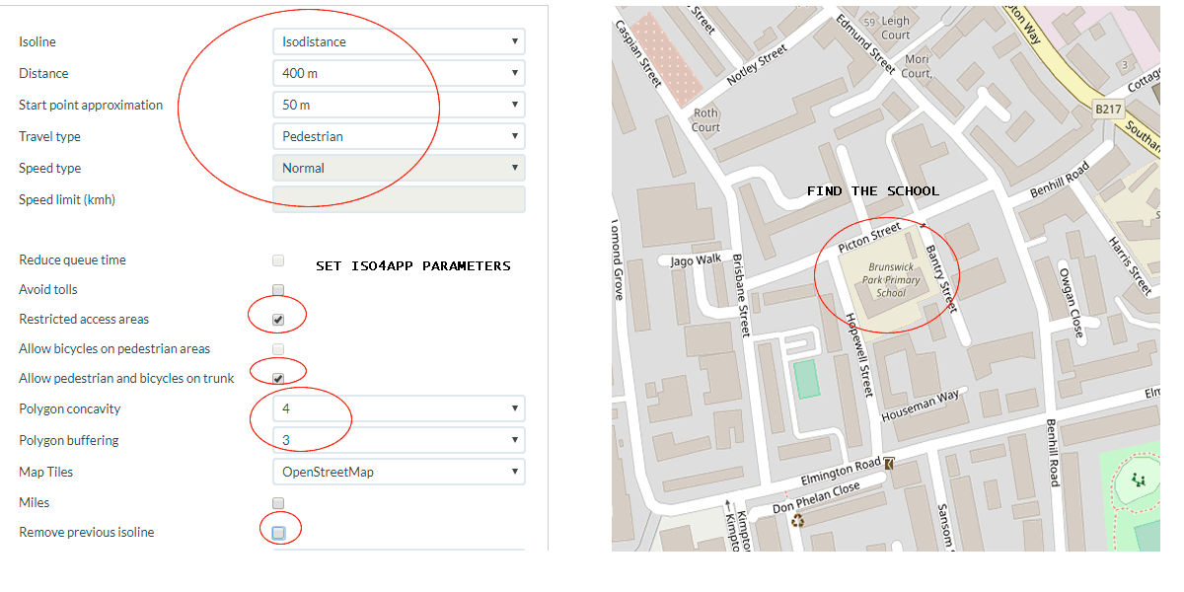This screenshot has height=592, width=1184.
Task: Open the Polygon concavity dropdown
Action: point(399,408)
